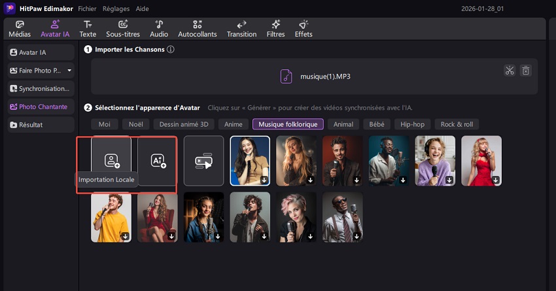The width and height of the screenshot is (556, 291).
Task: Select the woman in red dress avatar
Action: [481, 160]
